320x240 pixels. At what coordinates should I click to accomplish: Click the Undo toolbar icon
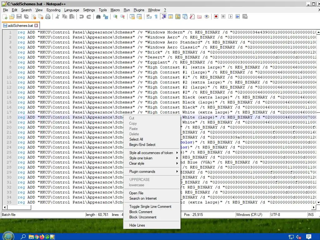(82, 17)
